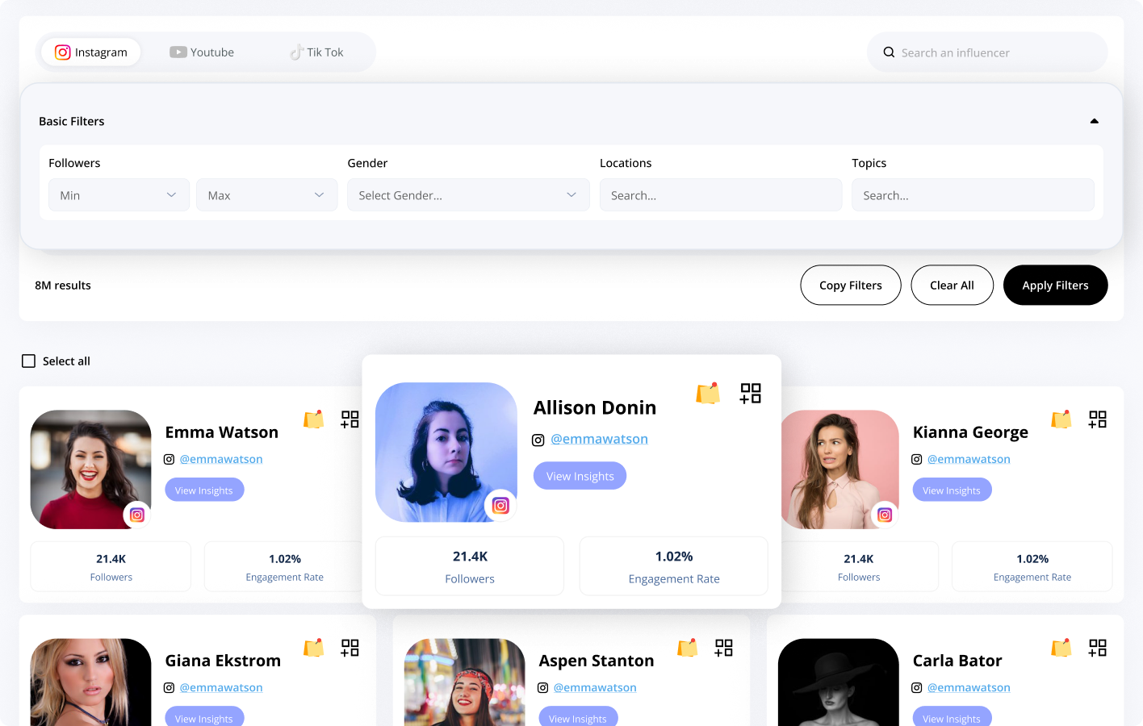This screenshot has width=1143, height=726.
Task: Click Instagram icon beside Kianna George's handle
Action: point(917,460)
